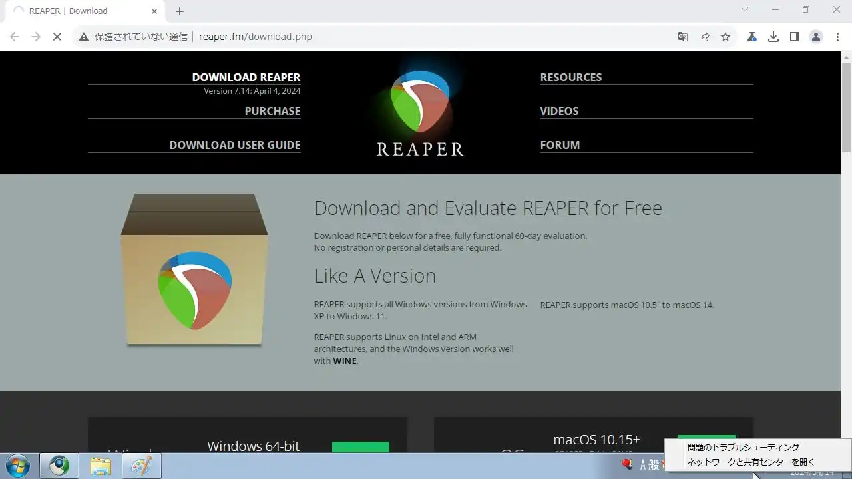The image size is (852, 479).
Task: Click the red tray icon beside the IME indicator
Action: tap(627, 464)
